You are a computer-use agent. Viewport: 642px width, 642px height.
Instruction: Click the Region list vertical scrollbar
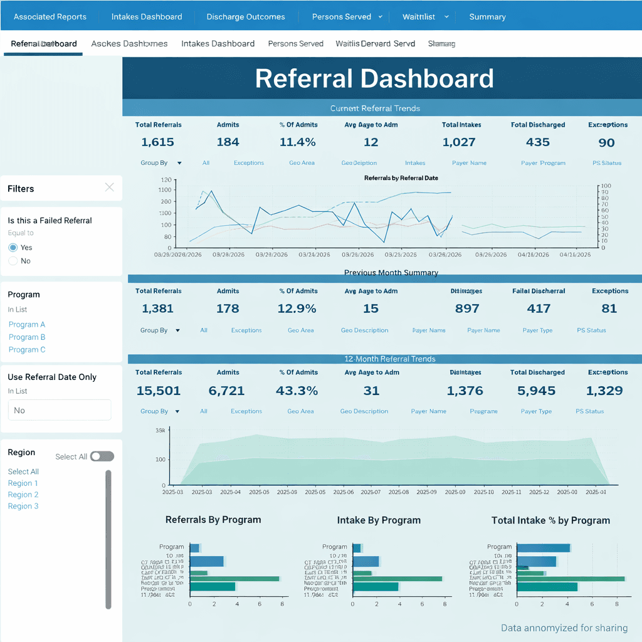[108, 540]
